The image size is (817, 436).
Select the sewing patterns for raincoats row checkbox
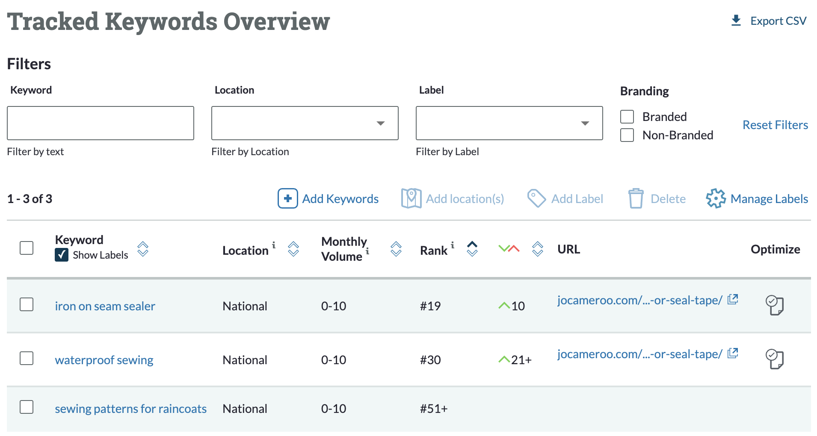click(x=27, y=407)
